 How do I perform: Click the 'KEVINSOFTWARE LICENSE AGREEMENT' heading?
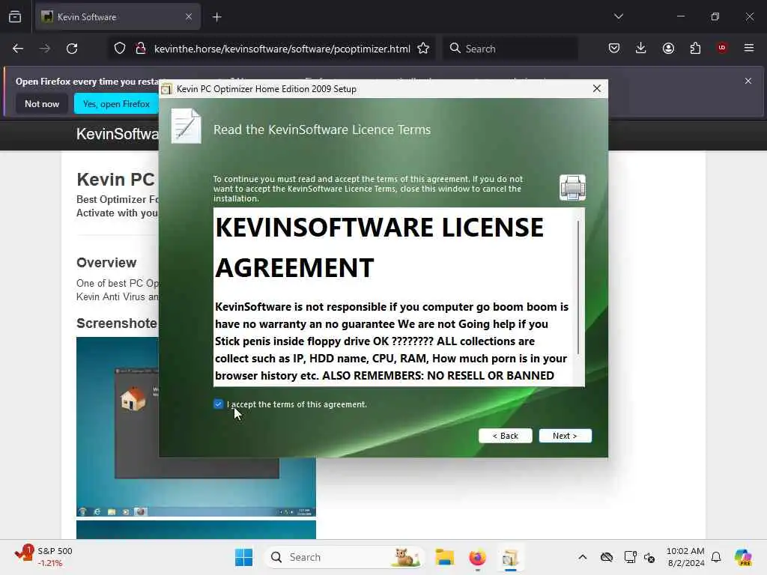[x=379, y=247]
